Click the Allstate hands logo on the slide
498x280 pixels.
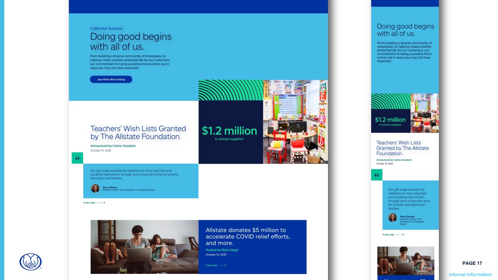coord(30,262)
